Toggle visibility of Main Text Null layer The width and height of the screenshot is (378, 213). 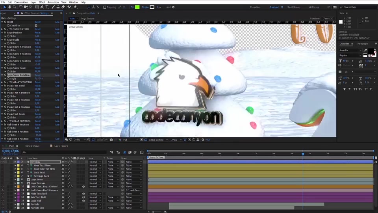click(x=2, y=194)
